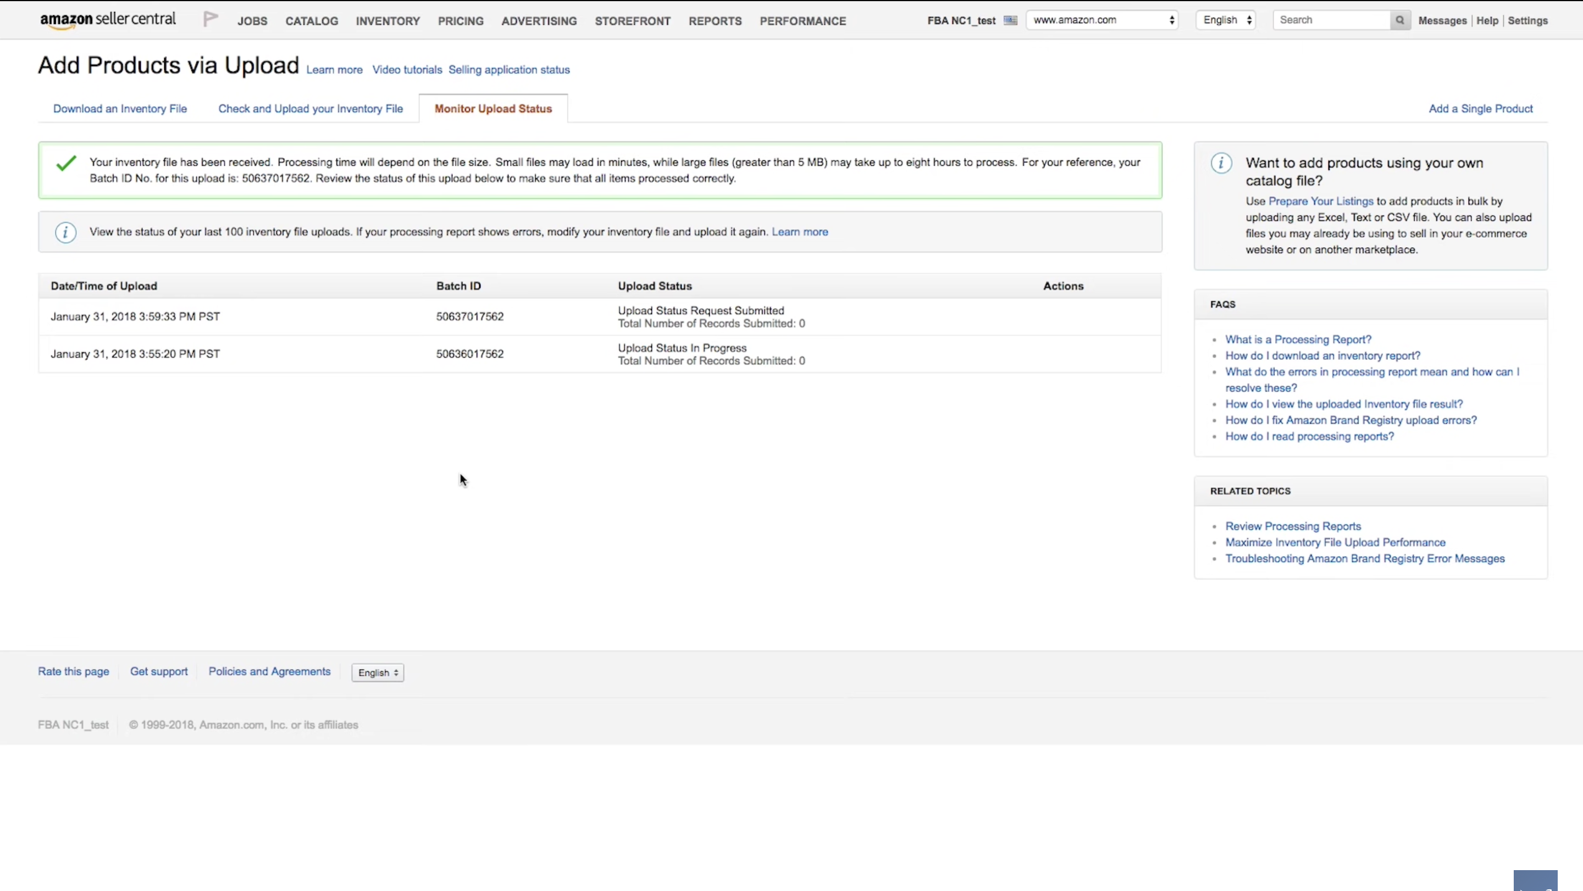
Task: Click the Add a Single Product link
Action: 1480,109
